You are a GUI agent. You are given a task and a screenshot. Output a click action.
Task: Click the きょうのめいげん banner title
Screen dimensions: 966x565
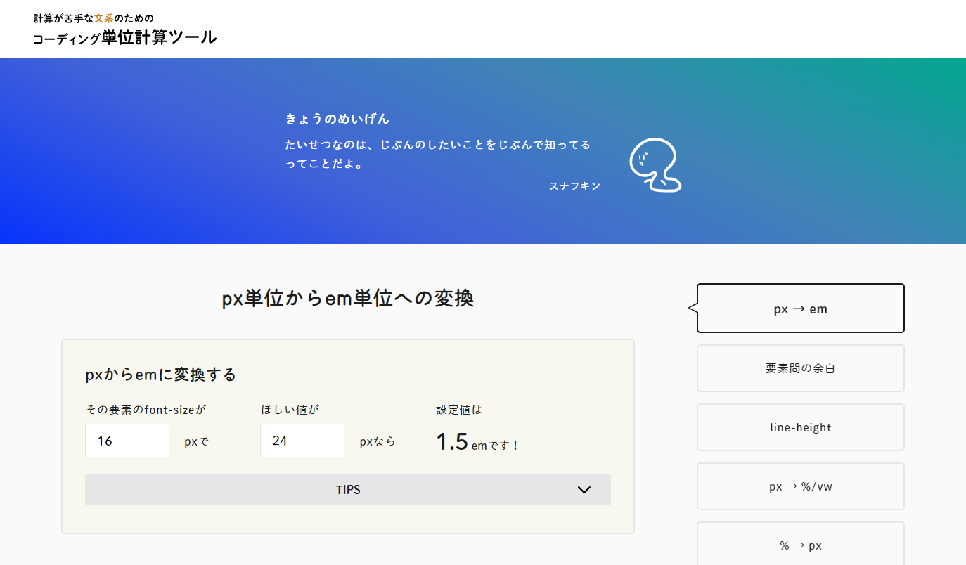337,119
